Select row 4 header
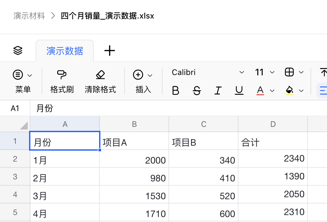Image resolution: width=327 pixels, height=222 pixels. click(x=15, y=195)
